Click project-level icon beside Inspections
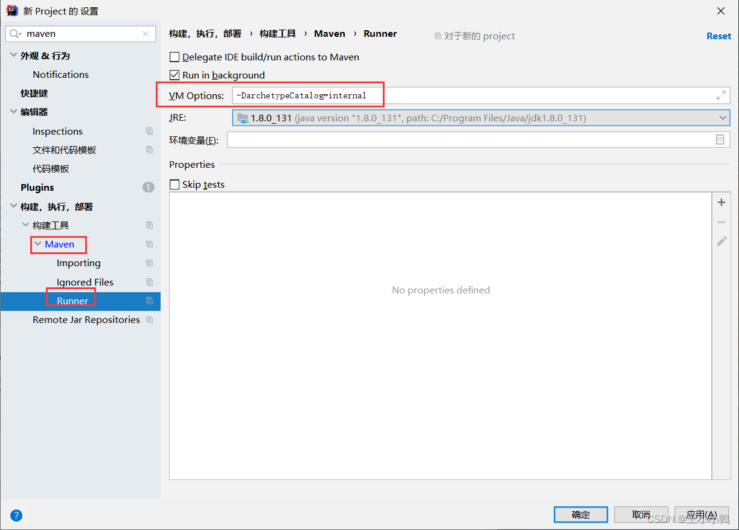Viewport: 739px width, 530px height. coord(149,131)
